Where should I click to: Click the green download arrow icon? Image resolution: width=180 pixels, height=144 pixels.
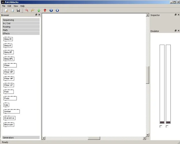point(39,10)
